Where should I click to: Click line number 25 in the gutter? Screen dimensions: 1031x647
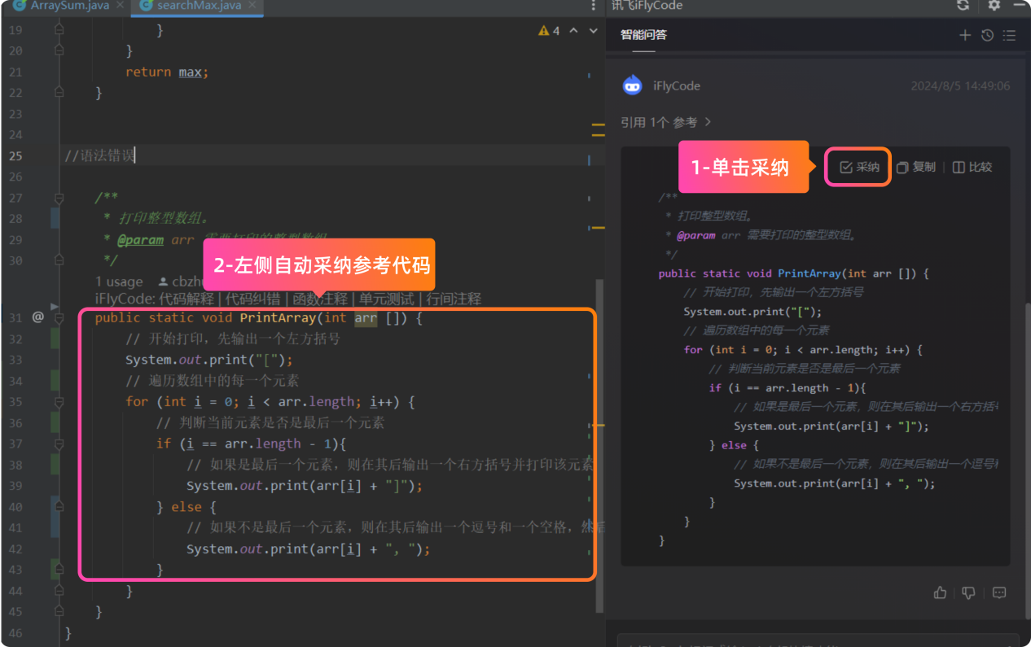(x=15, y=155)
